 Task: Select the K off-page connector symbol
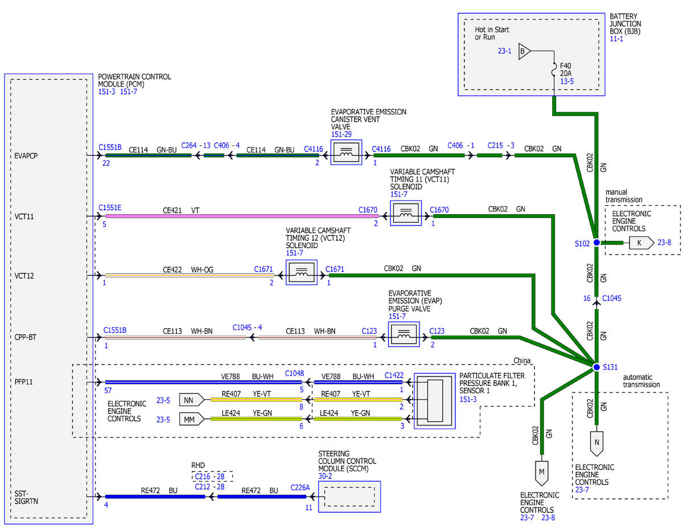click(640, 243)
